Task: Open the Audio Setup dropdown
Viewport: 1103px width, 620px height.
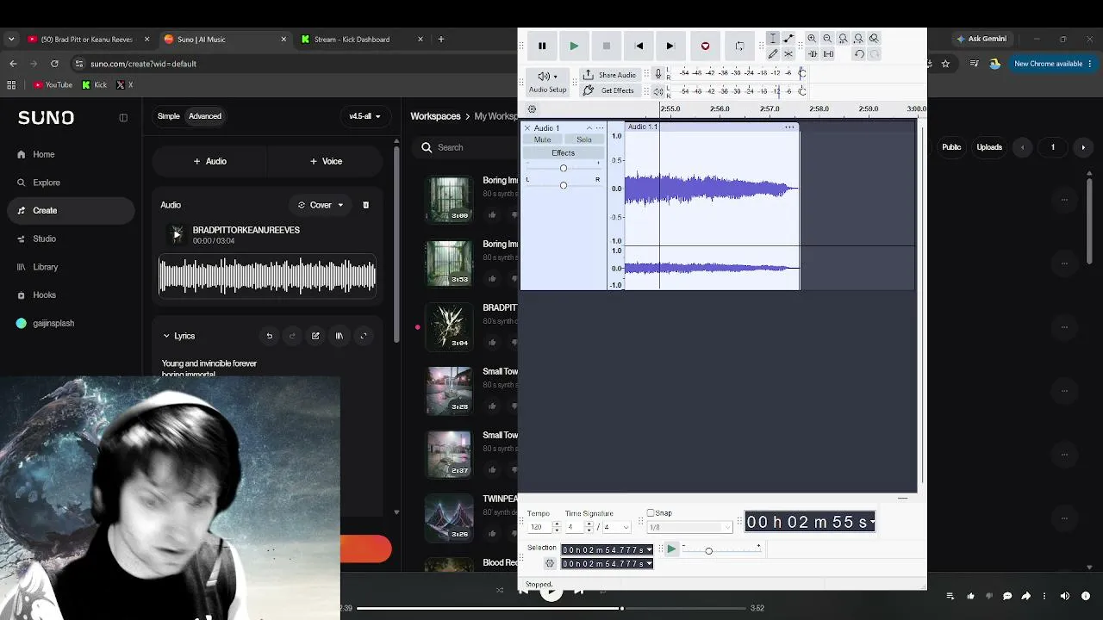Action: [x=547, y=82]
